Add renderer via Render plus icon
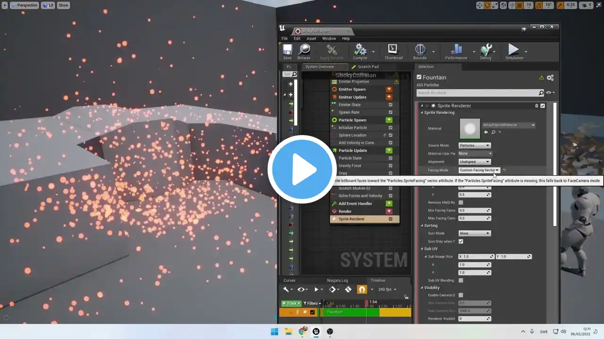The height and width of the screenshot is (339, 604). coord(389,211)
